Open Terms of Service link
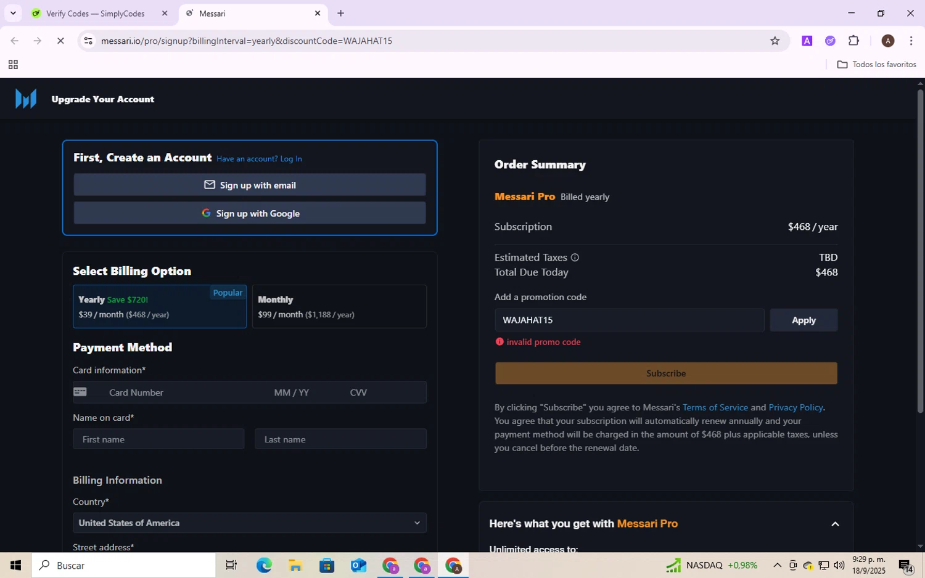Screen dimensions: 925x578 pos(715,407)
